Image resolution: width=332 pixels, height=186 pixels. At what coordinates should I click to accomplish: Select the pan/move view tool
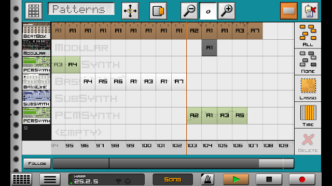pos(130,11)
